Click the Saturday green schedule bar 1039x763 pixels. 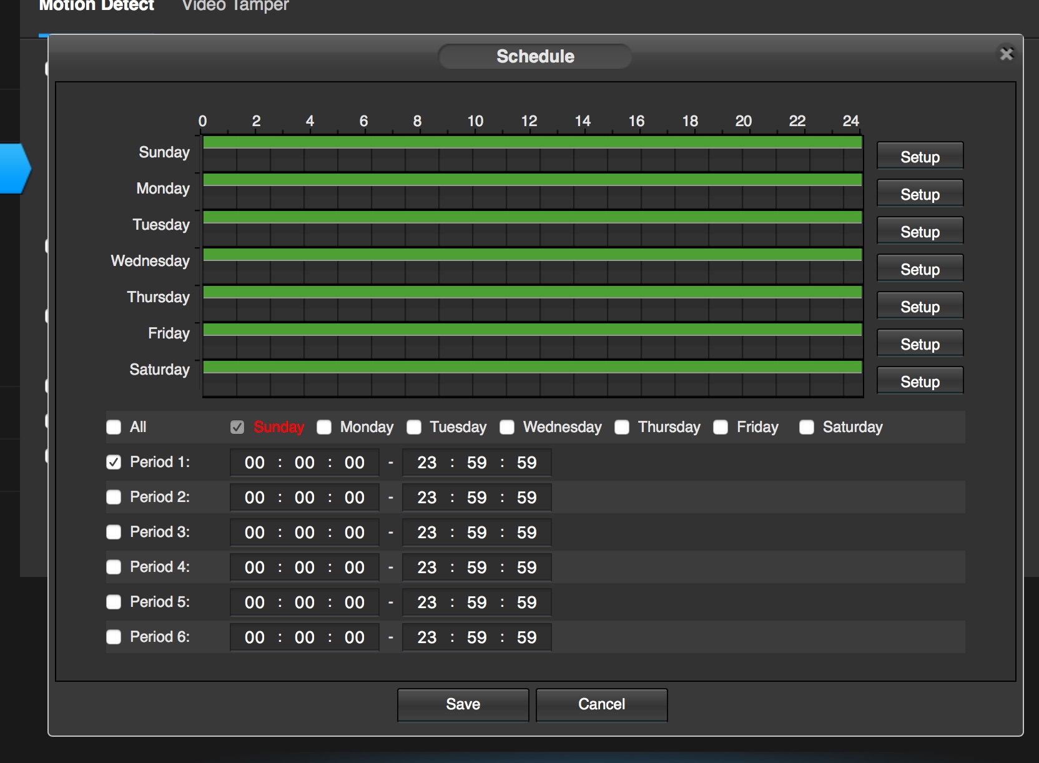pyautogui.click(x=533, y=367)
